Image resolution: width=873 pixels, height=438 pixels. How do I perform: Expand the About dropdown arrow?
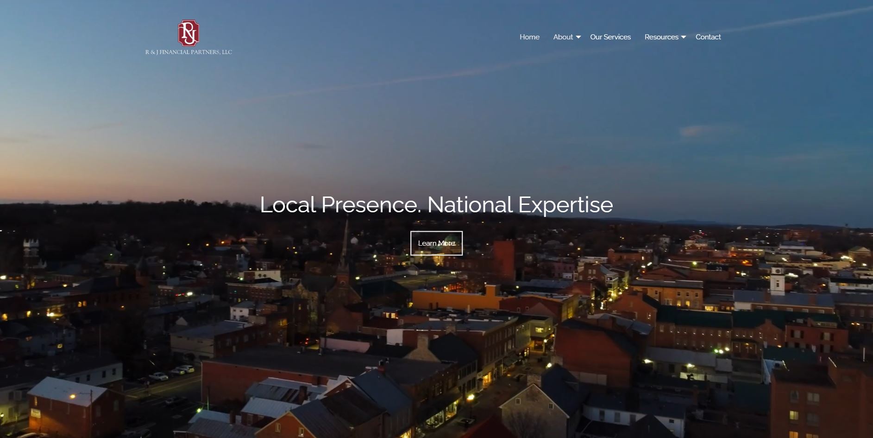(x=578, y=38)
